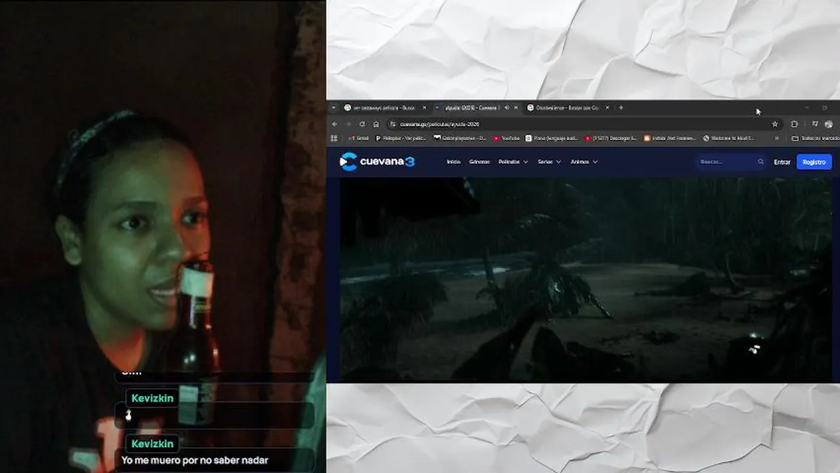
Task: Open the '(1377) Descargar' bookmark
Action: (x=612, y=139)
